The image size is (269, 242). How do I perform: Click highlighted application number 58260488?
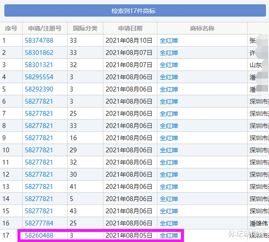(39, 236)
